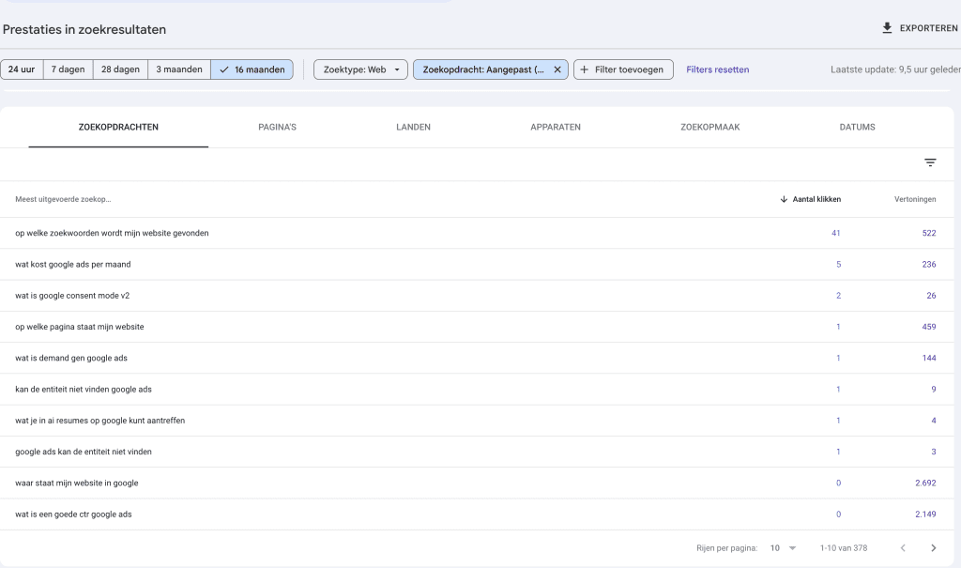Sort by the Vertoningen column header
The height and width of the screenshot is (568, 961).
point(915,199)
